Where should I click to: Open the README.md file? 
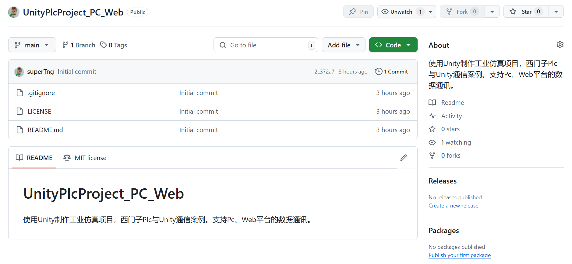pyautogui.click(x=45, y=130)
